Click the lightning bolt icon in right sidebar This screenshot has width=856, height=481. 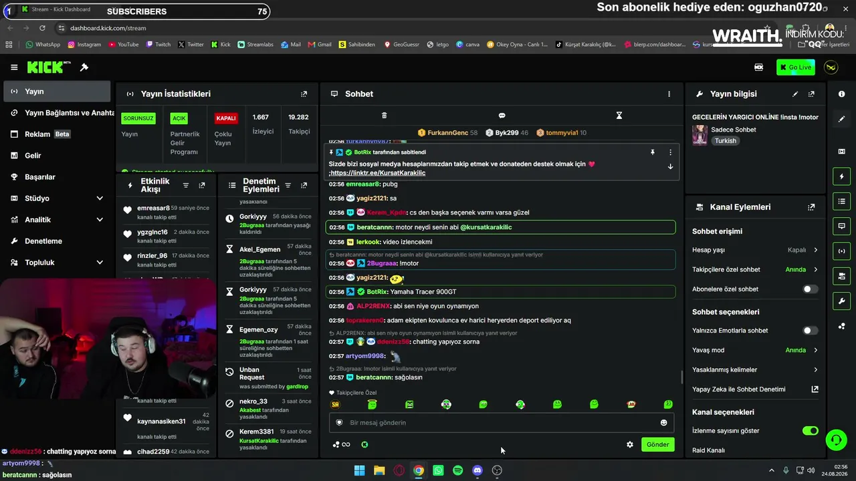(841, 176)
